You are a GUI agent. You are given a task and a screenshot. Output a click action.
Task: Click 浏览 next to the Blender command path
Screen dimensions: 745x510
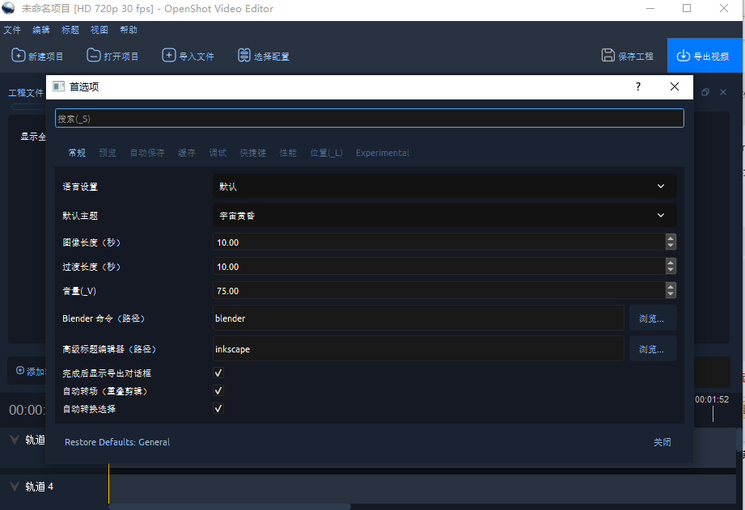pos(652,318)
